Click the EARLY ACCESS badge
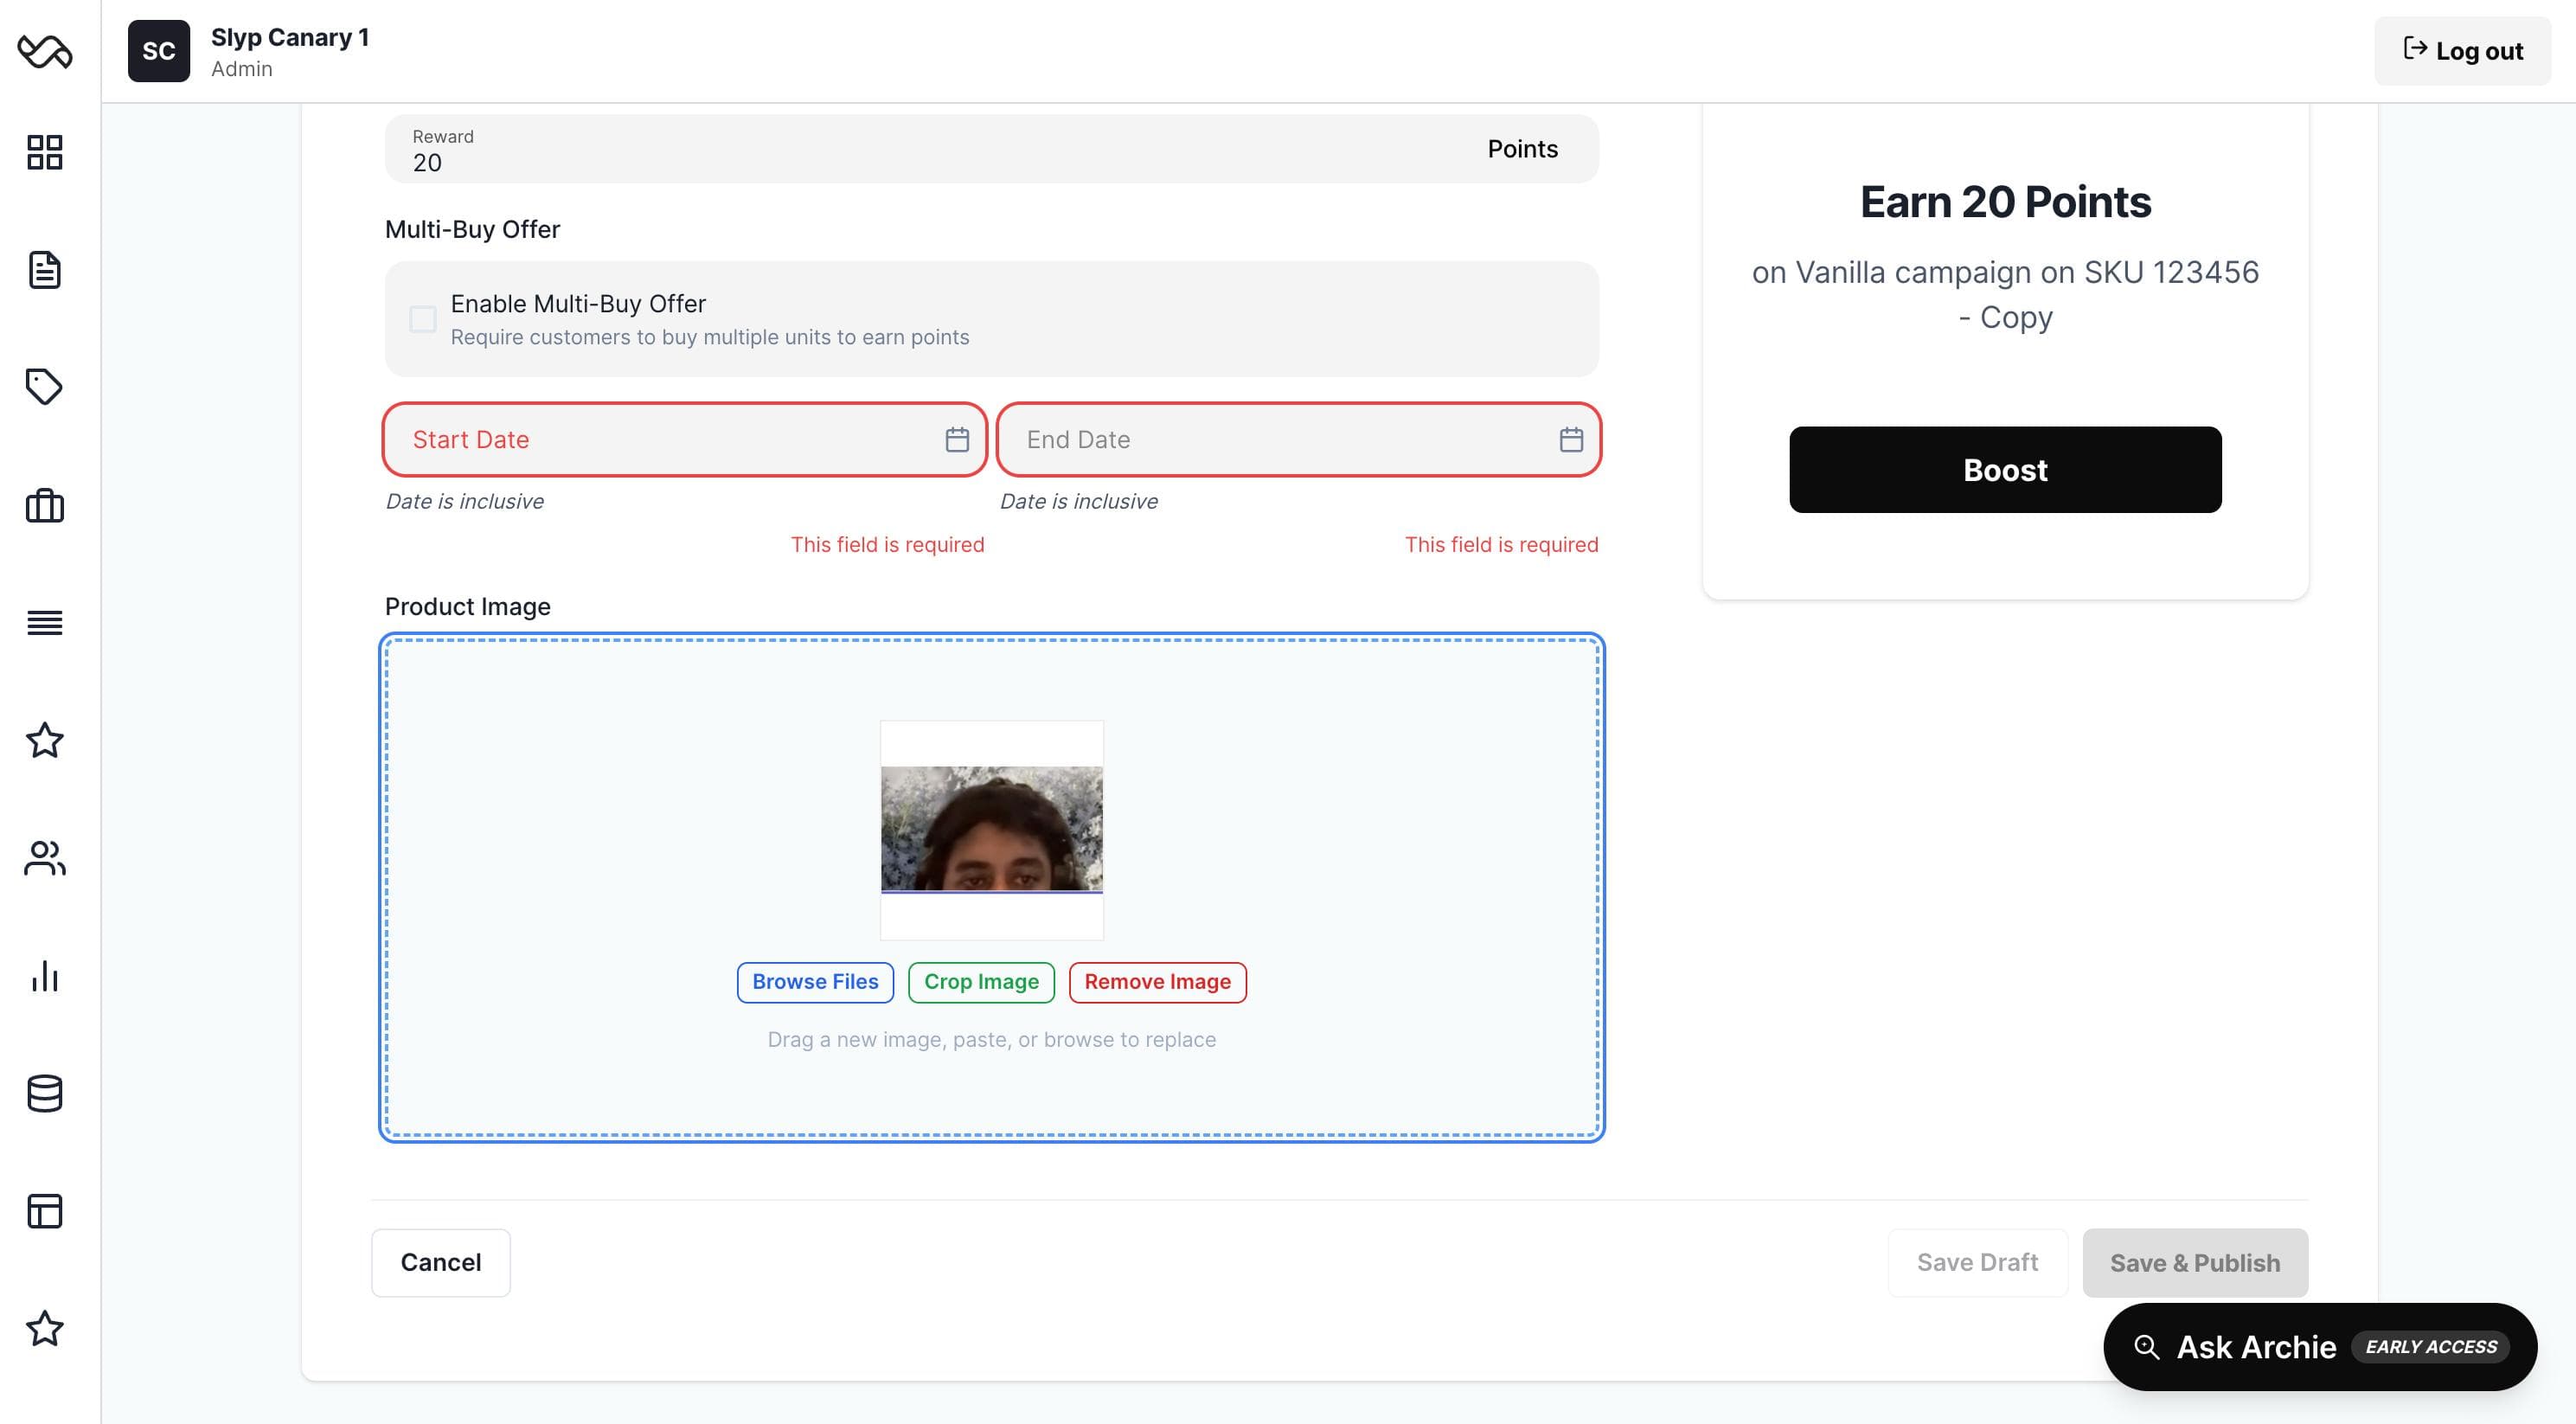This screenshot has height=1424, width=2576. tap(2431, 1347)
